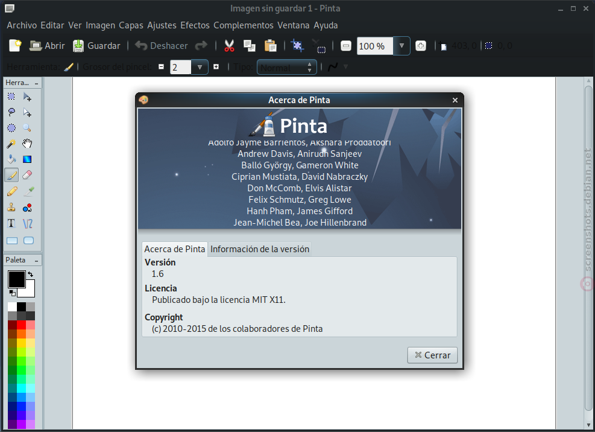This screenshot has width=595, height=432.
Task: Open the Ventana menu
Action: (294, 25)
